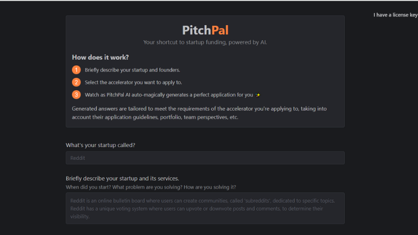
Task: Click the "What's your startup called?" label
Action: click(100, 145)
